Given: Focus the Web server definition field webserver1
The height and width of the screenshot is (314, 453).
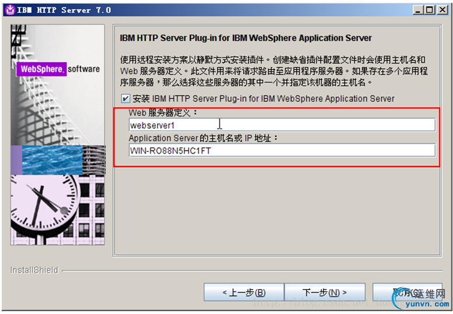Looking at the screenshot, I should click(282, 125).
